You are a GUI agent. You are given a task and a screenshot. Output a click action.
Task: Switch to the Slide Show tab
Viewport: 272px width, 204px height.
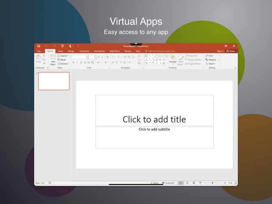(x=115, y=51)
